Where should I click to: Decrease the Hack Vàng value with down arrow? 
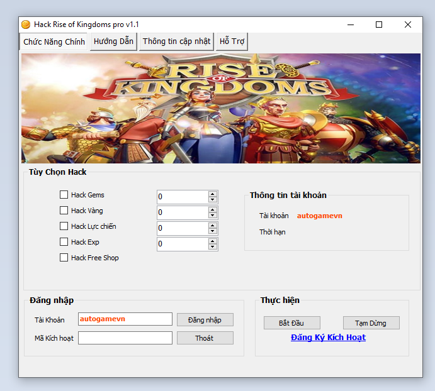coord(213,216)
